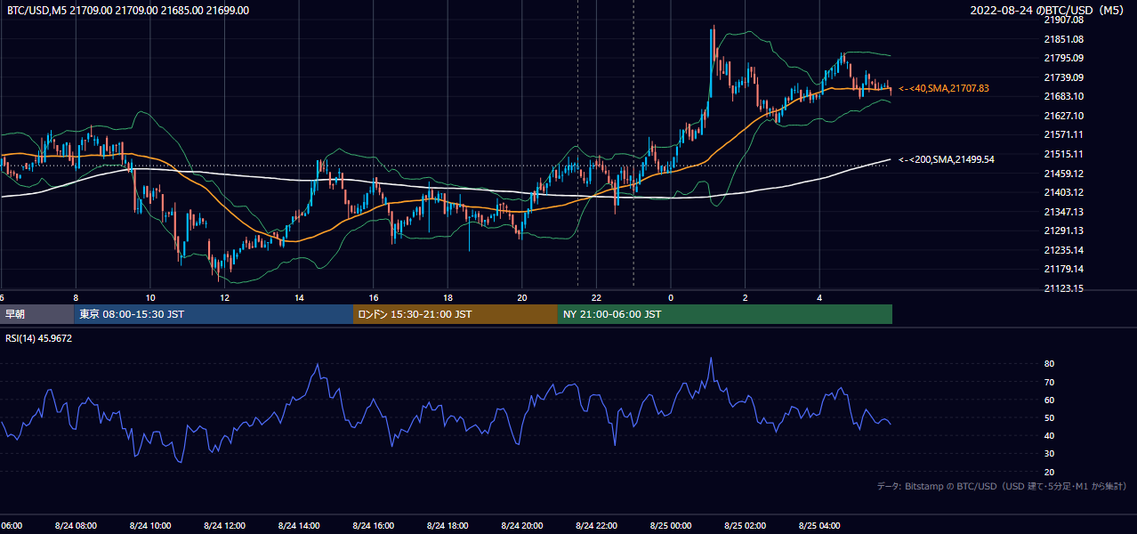This screenshot has width=1137, height=534.
Task: Click the 8/24 08:00 time axis label
Action: point(76,525)
